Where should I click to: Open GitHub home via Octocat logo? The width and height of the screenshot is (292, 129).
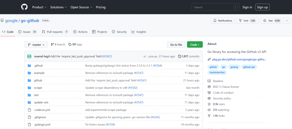pyautogui.click(x=24, y=7)
